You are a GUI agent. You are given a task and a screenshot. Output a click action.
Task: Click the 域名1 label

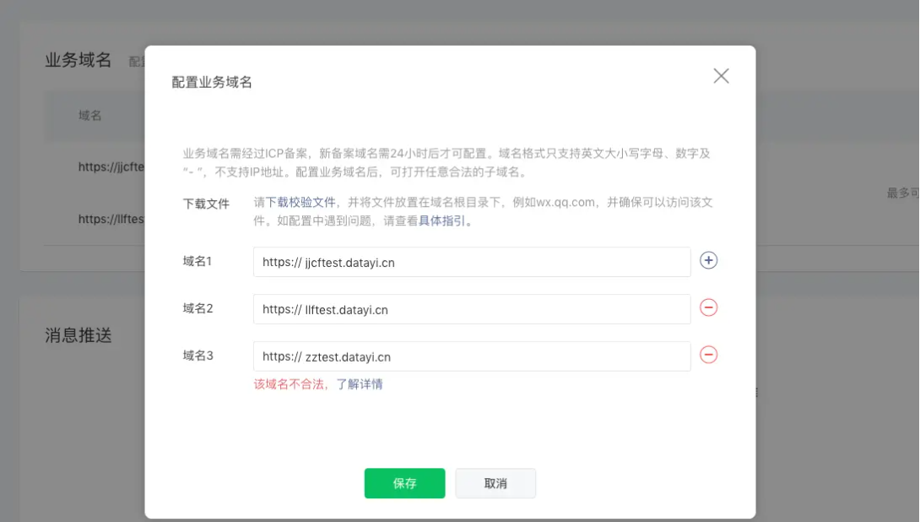click(x=198, y=261)
